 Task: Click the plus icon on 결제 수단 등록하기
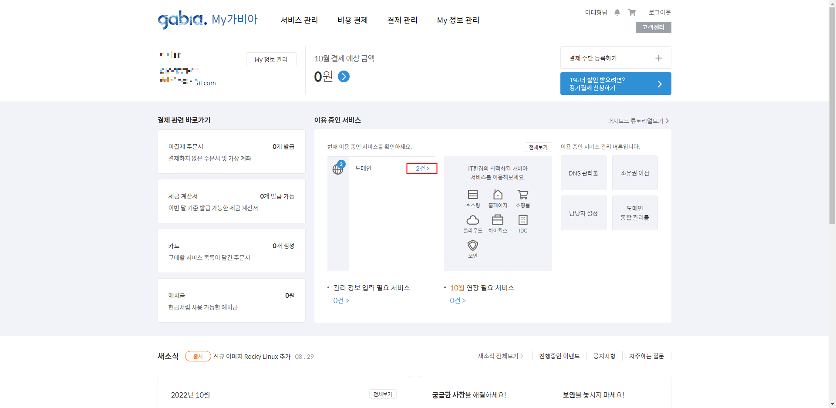[659, 58]
